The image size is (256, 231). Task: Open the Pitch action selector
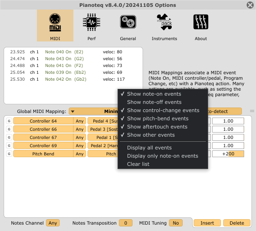(x=102, y=154)
